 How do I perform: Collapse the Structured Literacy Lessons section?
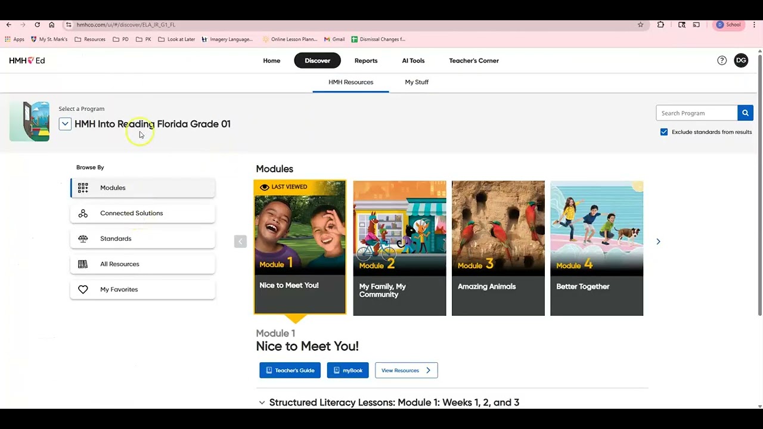[x=262, y=403]
